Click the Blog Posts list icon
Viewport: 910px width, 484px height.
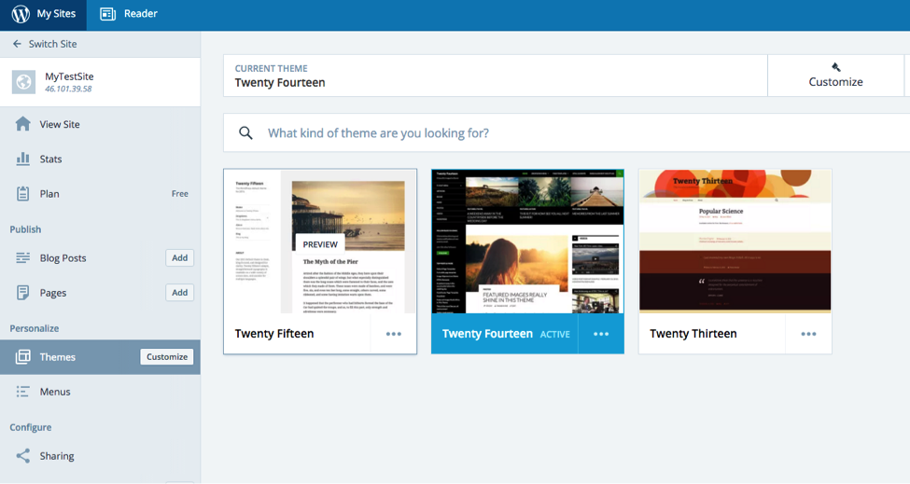coord(22,258)
